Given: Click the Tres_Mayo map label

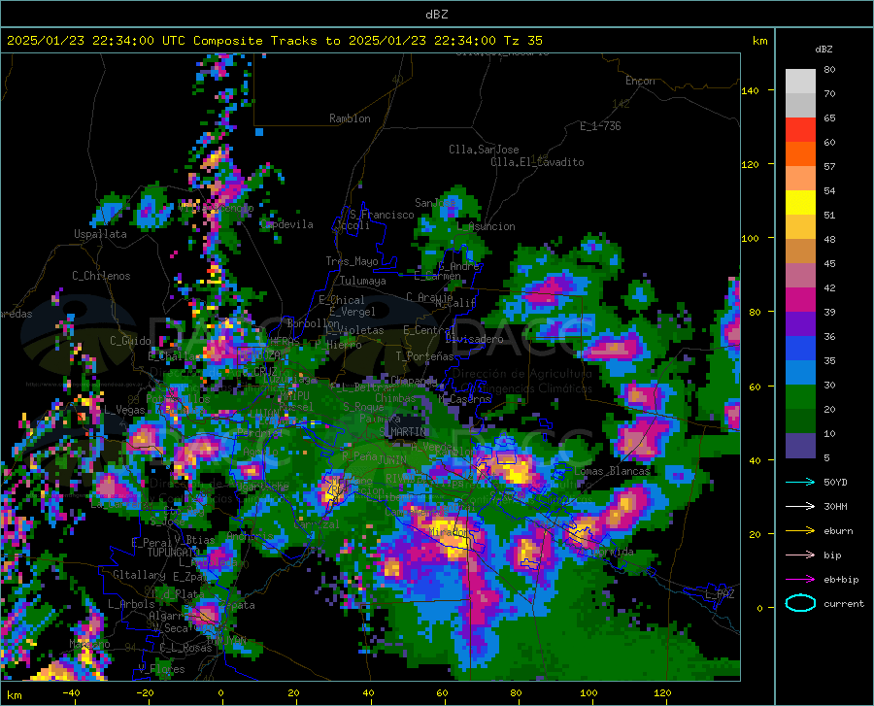Looking at the screenshot, I should click(352, 261).
